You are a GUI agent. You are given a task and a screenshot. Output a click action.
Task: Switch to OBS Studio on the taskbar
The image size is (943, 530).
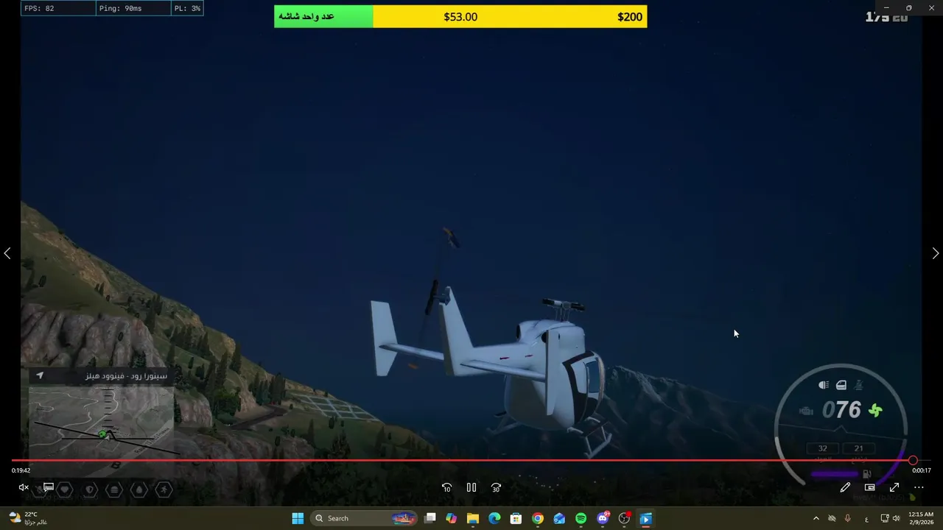(x=624, y=518)
